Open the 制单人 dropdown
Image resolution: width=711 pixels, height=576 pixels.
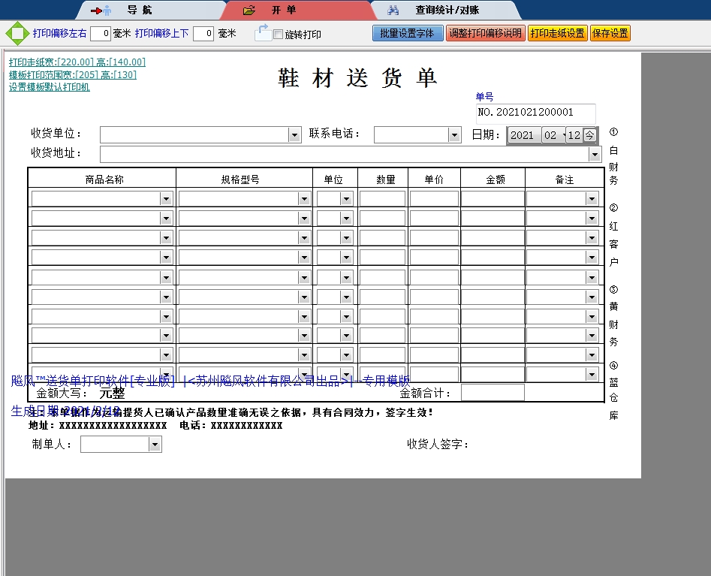click(x=155, y=445)
